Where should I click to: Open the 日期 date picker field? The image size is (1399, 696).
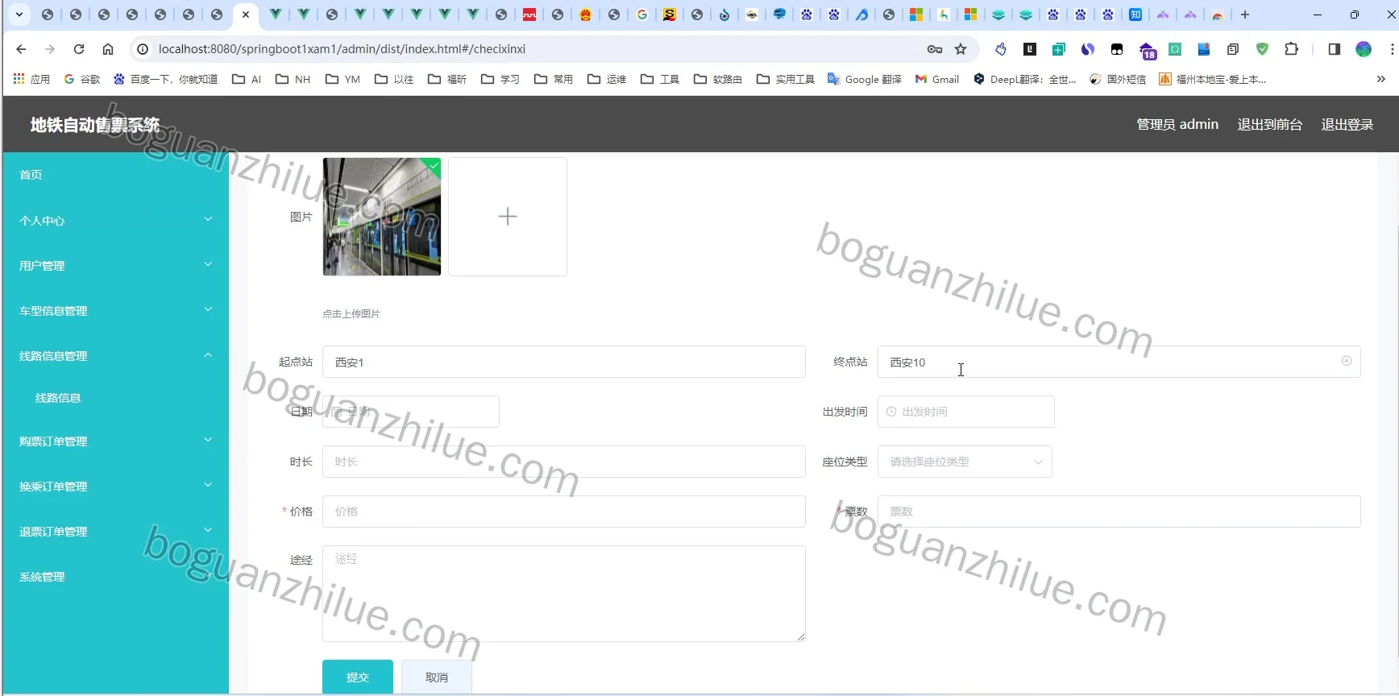[x=411, y=412]
